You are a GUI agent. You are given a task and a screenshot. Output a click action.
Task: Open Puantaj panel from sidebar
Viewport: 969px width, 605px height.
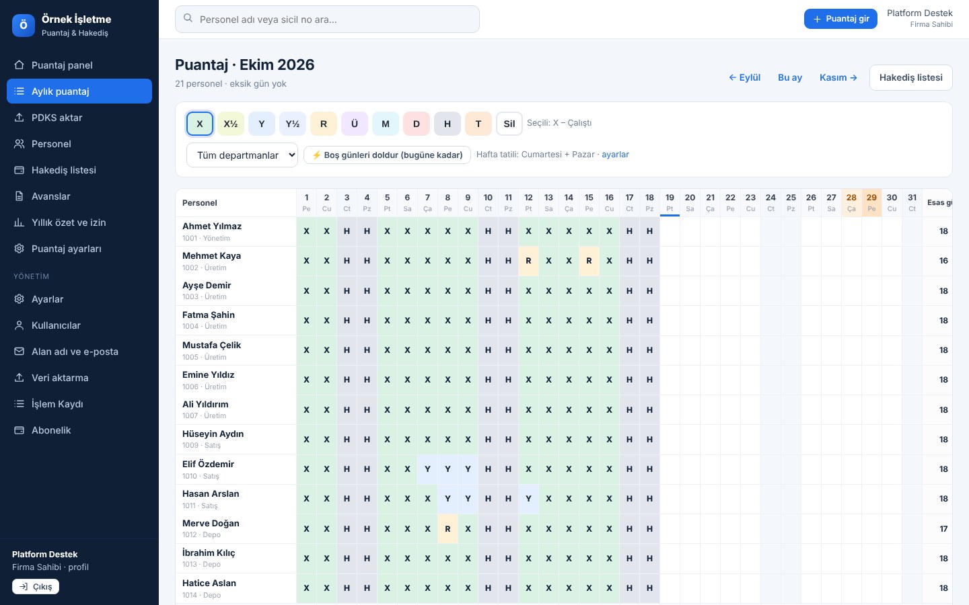pyautogui.click(x=79, y=65)
